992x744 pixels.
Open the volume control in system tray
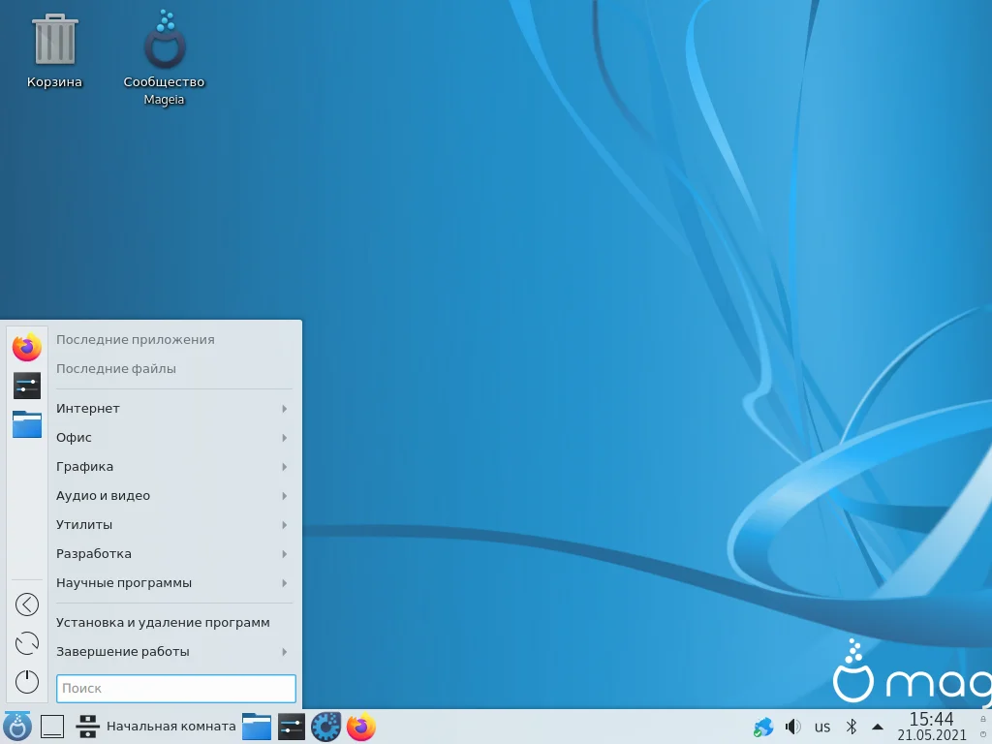click(x=792, y=727)
